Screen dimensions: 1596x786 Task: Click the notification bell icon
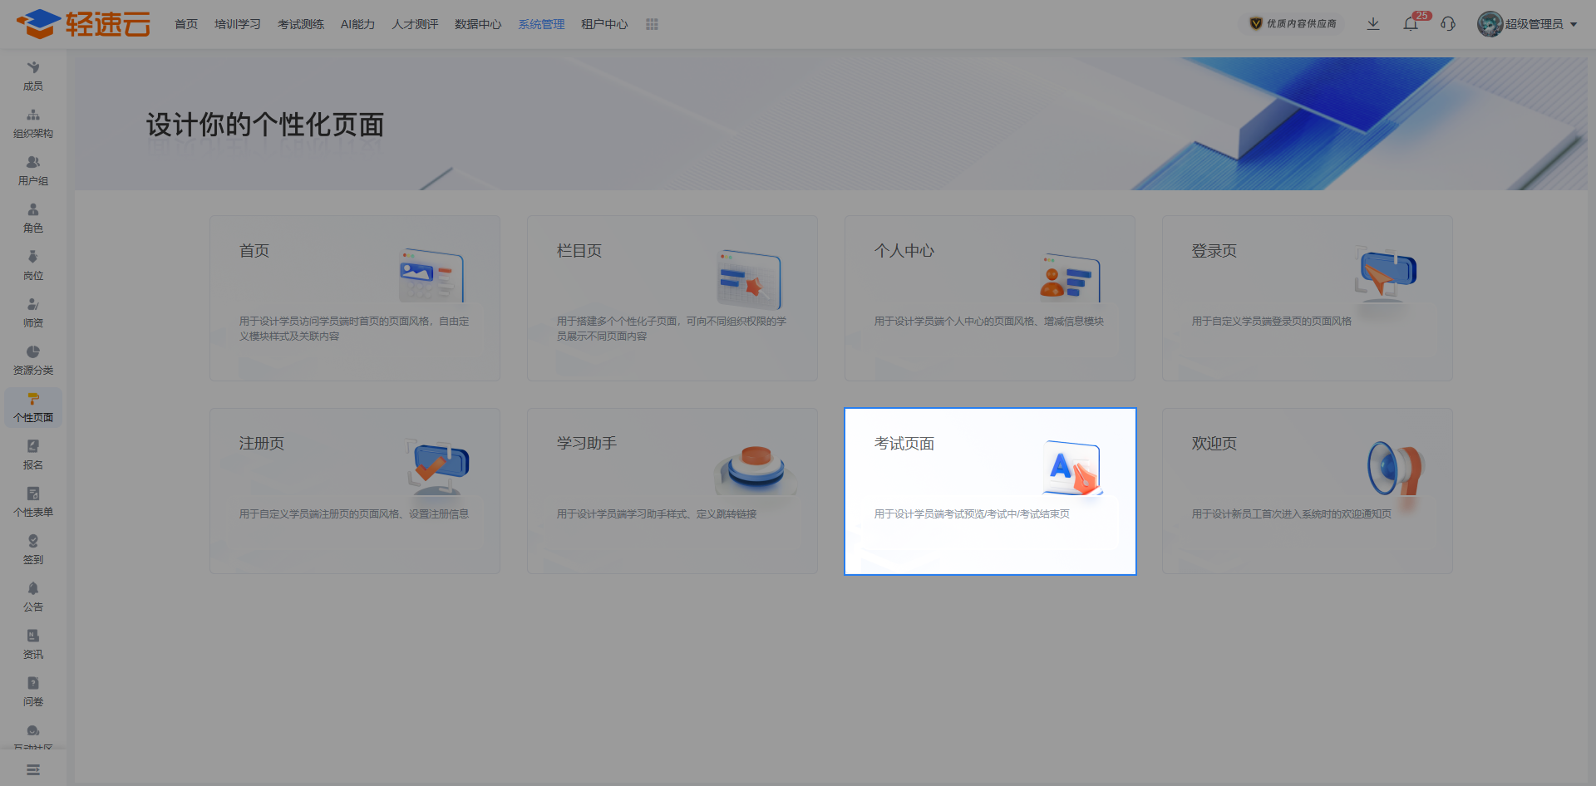(1411, 24)
